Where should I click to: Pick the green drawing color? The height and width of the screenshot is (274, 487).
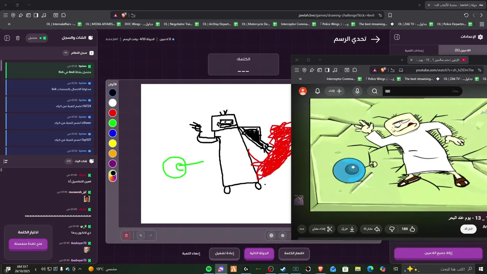coord(113,123)
